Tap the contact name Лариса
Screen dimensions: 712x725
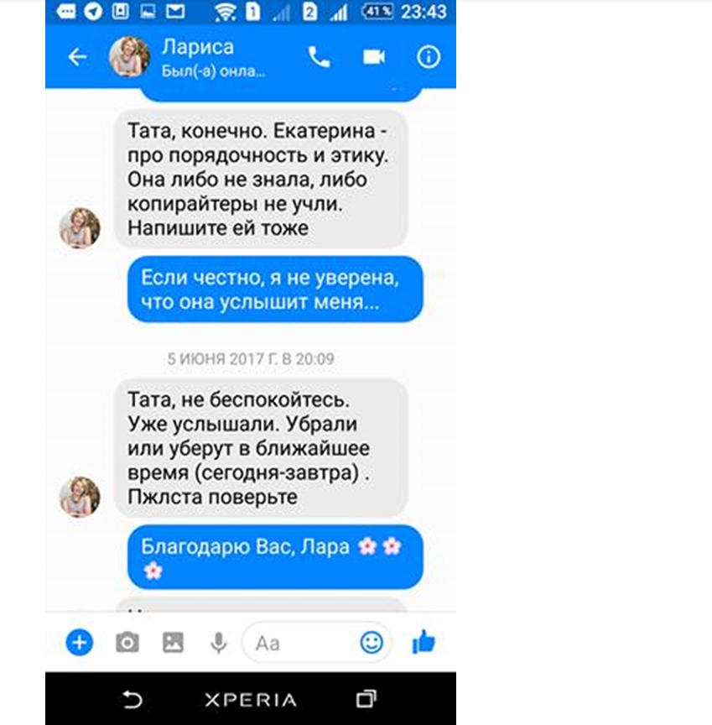(198, 47)
